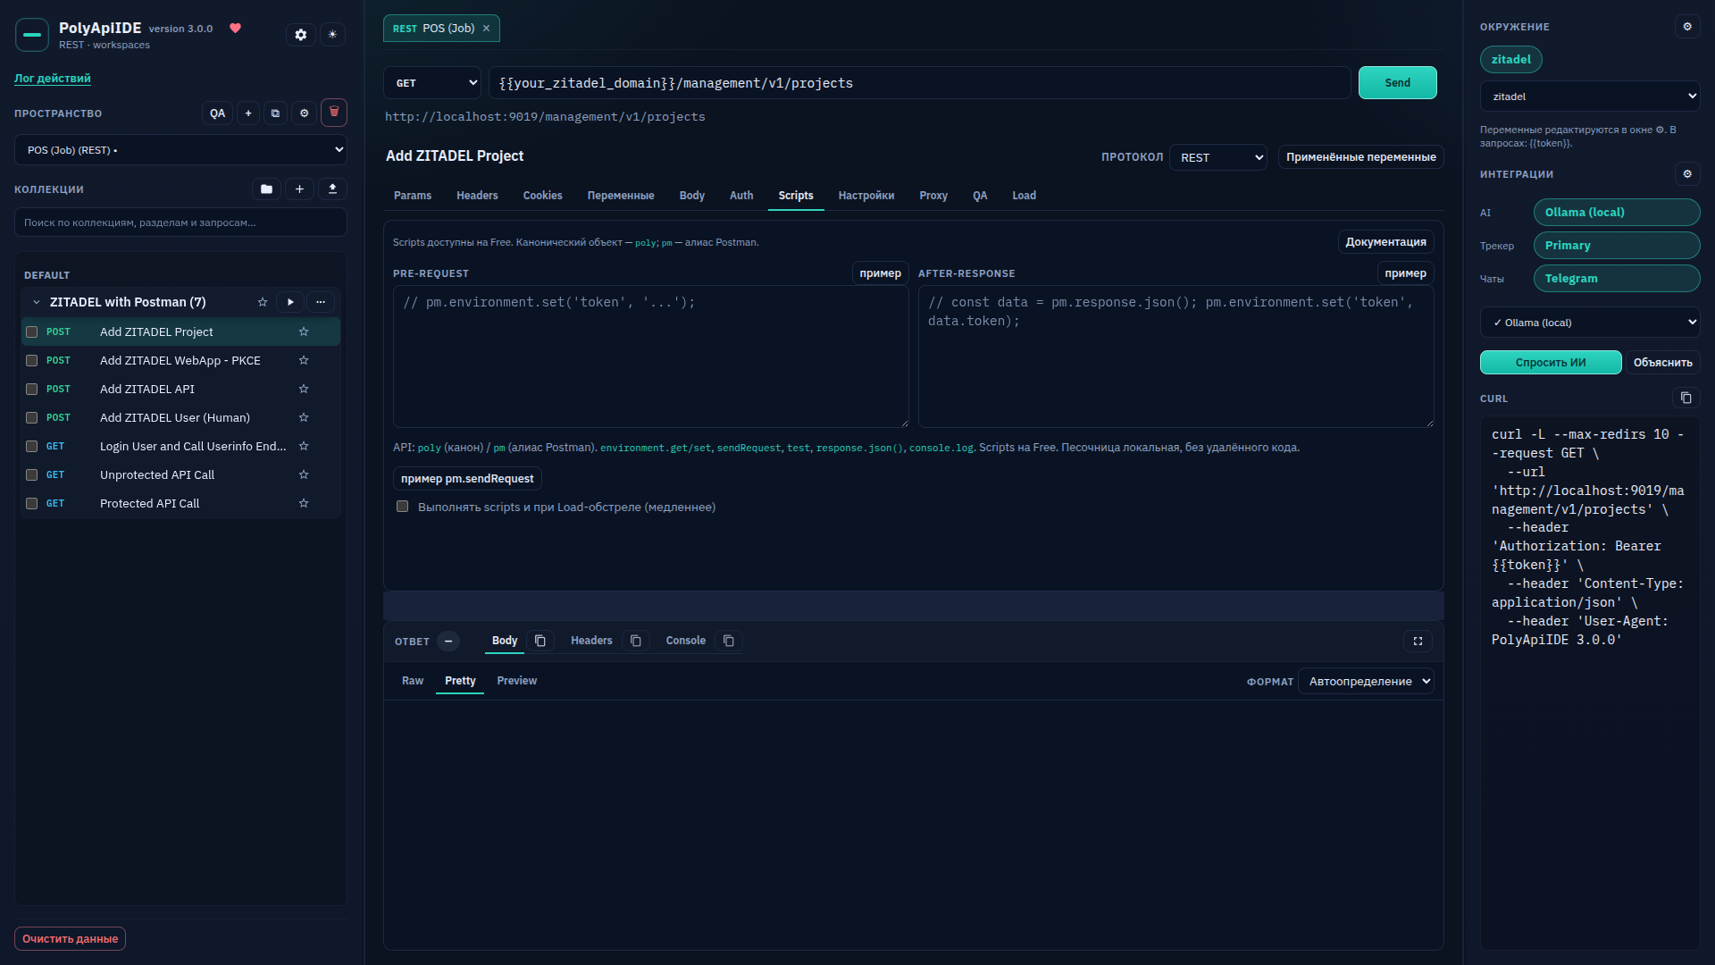Open the Настройки tab
The height and width of the screenshot is (965, 1715).
point(866,196)
